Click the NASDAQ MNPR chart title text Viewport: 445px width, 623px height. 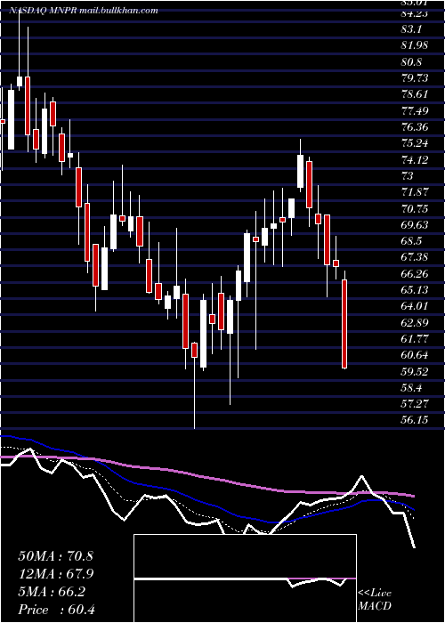pos(84,11)
